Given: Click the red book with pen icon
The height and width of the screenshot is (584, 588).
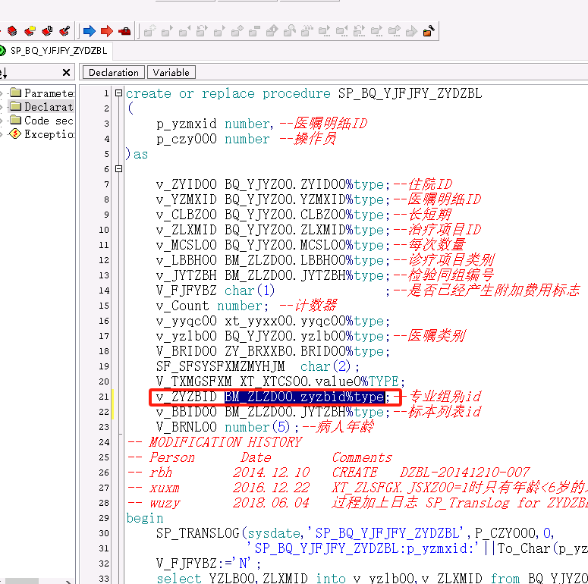Looking at the screenshot, I should click(65, 31).
